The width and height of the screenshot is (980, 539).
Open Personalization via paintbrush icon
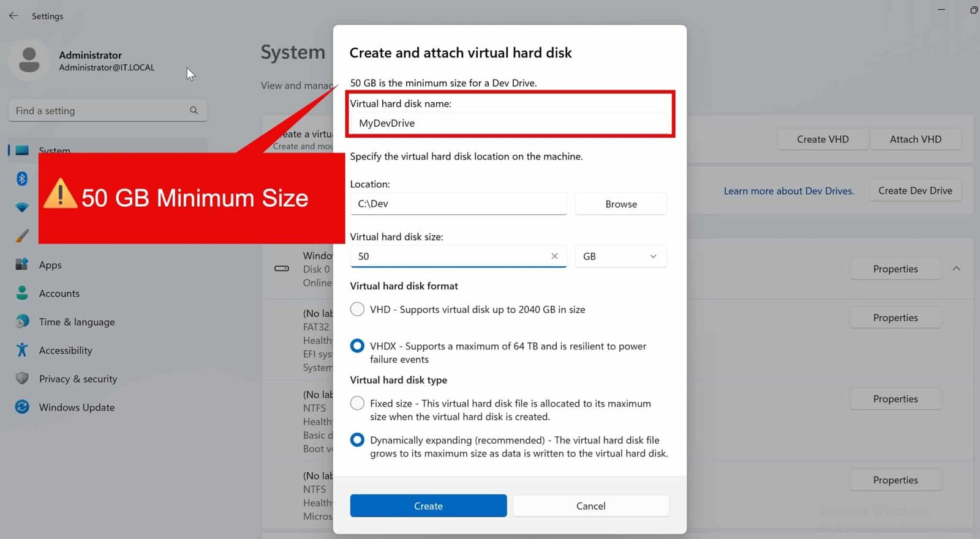point(22,236)
